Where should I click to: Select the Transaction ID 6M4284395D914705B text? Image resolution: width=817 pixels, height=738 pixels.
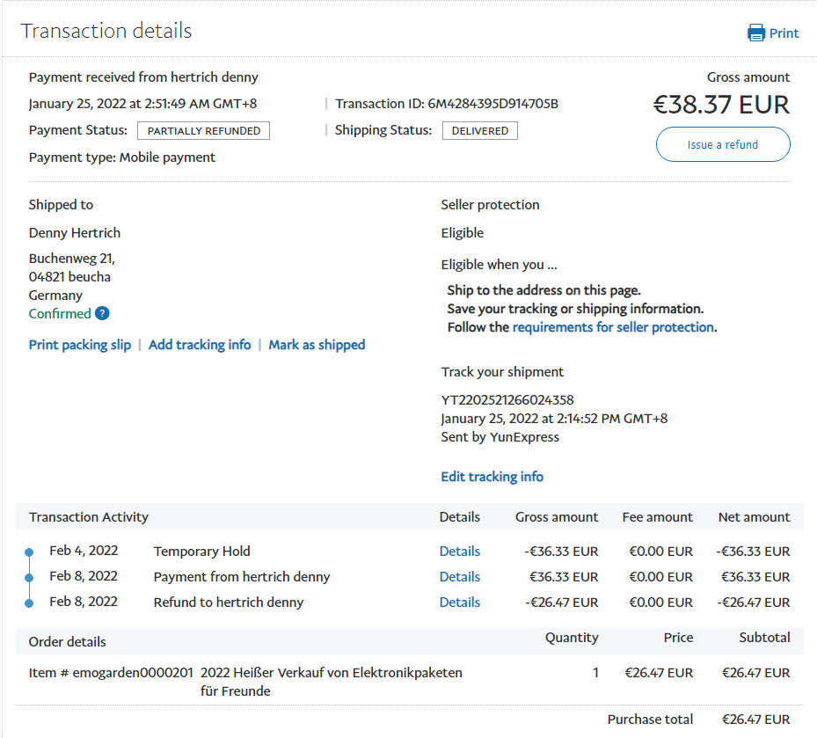point(492,104)
